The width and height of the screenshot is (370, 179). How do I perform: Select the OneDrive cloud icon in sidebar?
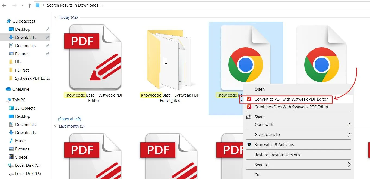[8, 89]
